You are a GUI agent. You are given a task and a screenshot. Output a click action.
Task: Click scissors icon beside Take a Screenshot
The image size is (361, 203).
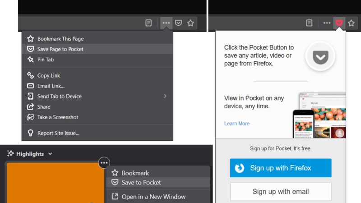(30, 117)
